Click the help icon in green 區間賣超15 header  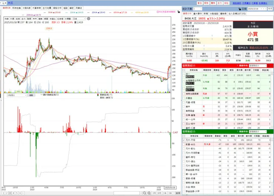click(237, 131)
